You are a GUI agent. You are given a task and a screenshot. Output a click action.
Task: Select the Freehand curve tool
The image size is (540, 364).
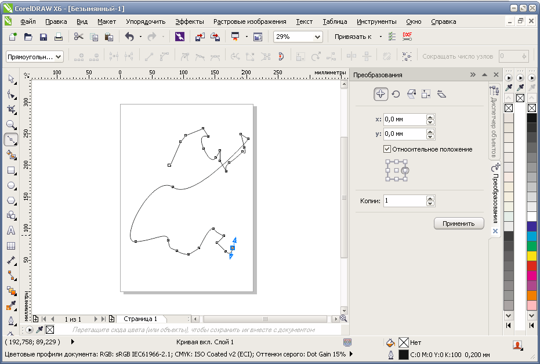[x=11, y=139]
